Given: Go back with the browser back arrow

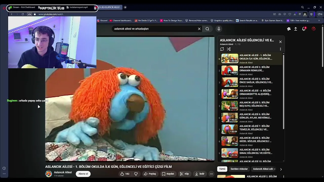Looking at the screenshot, I should point(11,14).
